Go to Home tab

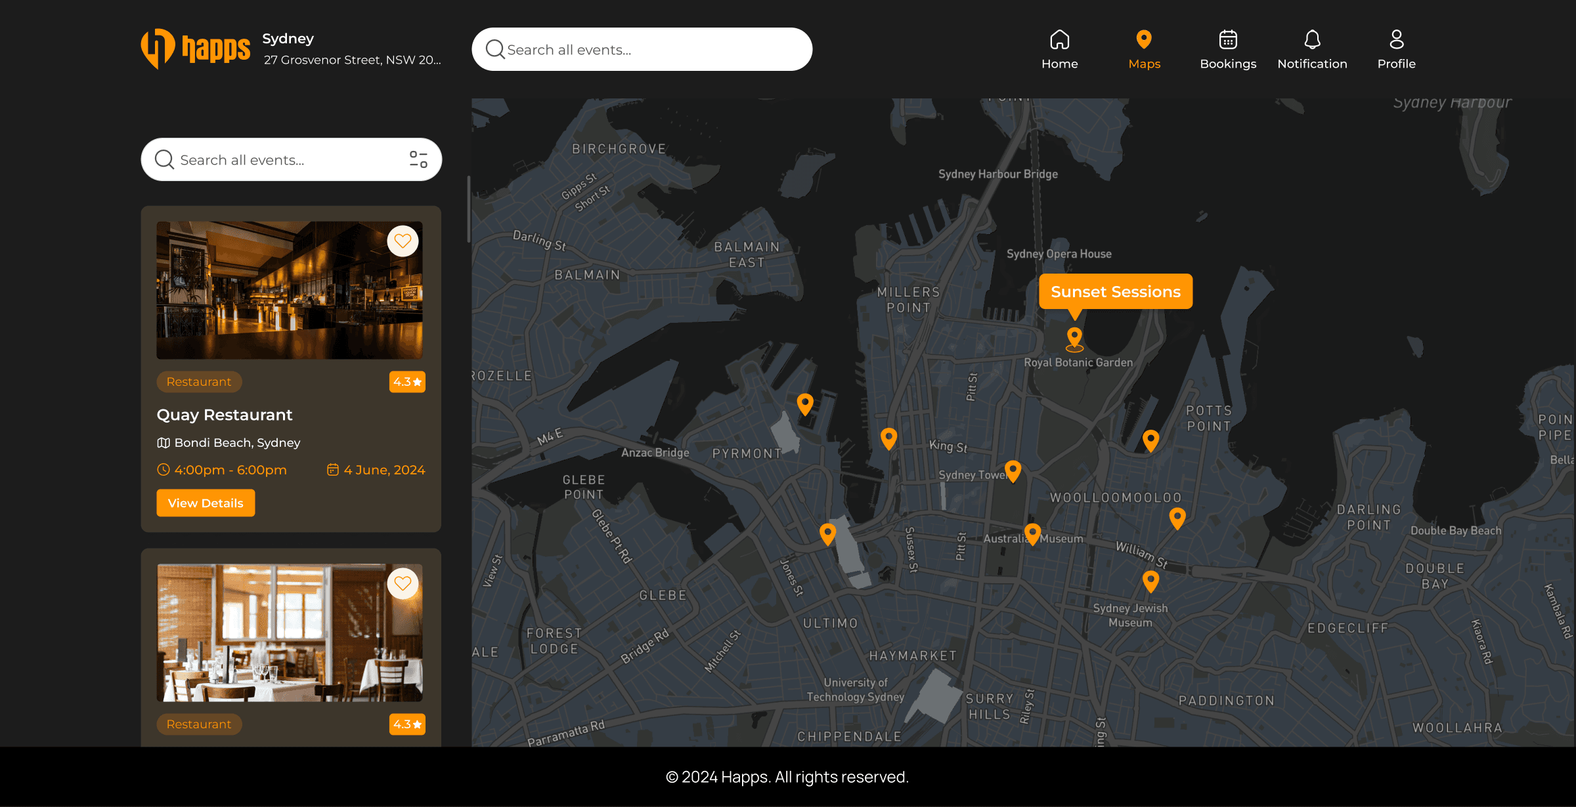pyautogui.click(x=1059, y=49)
